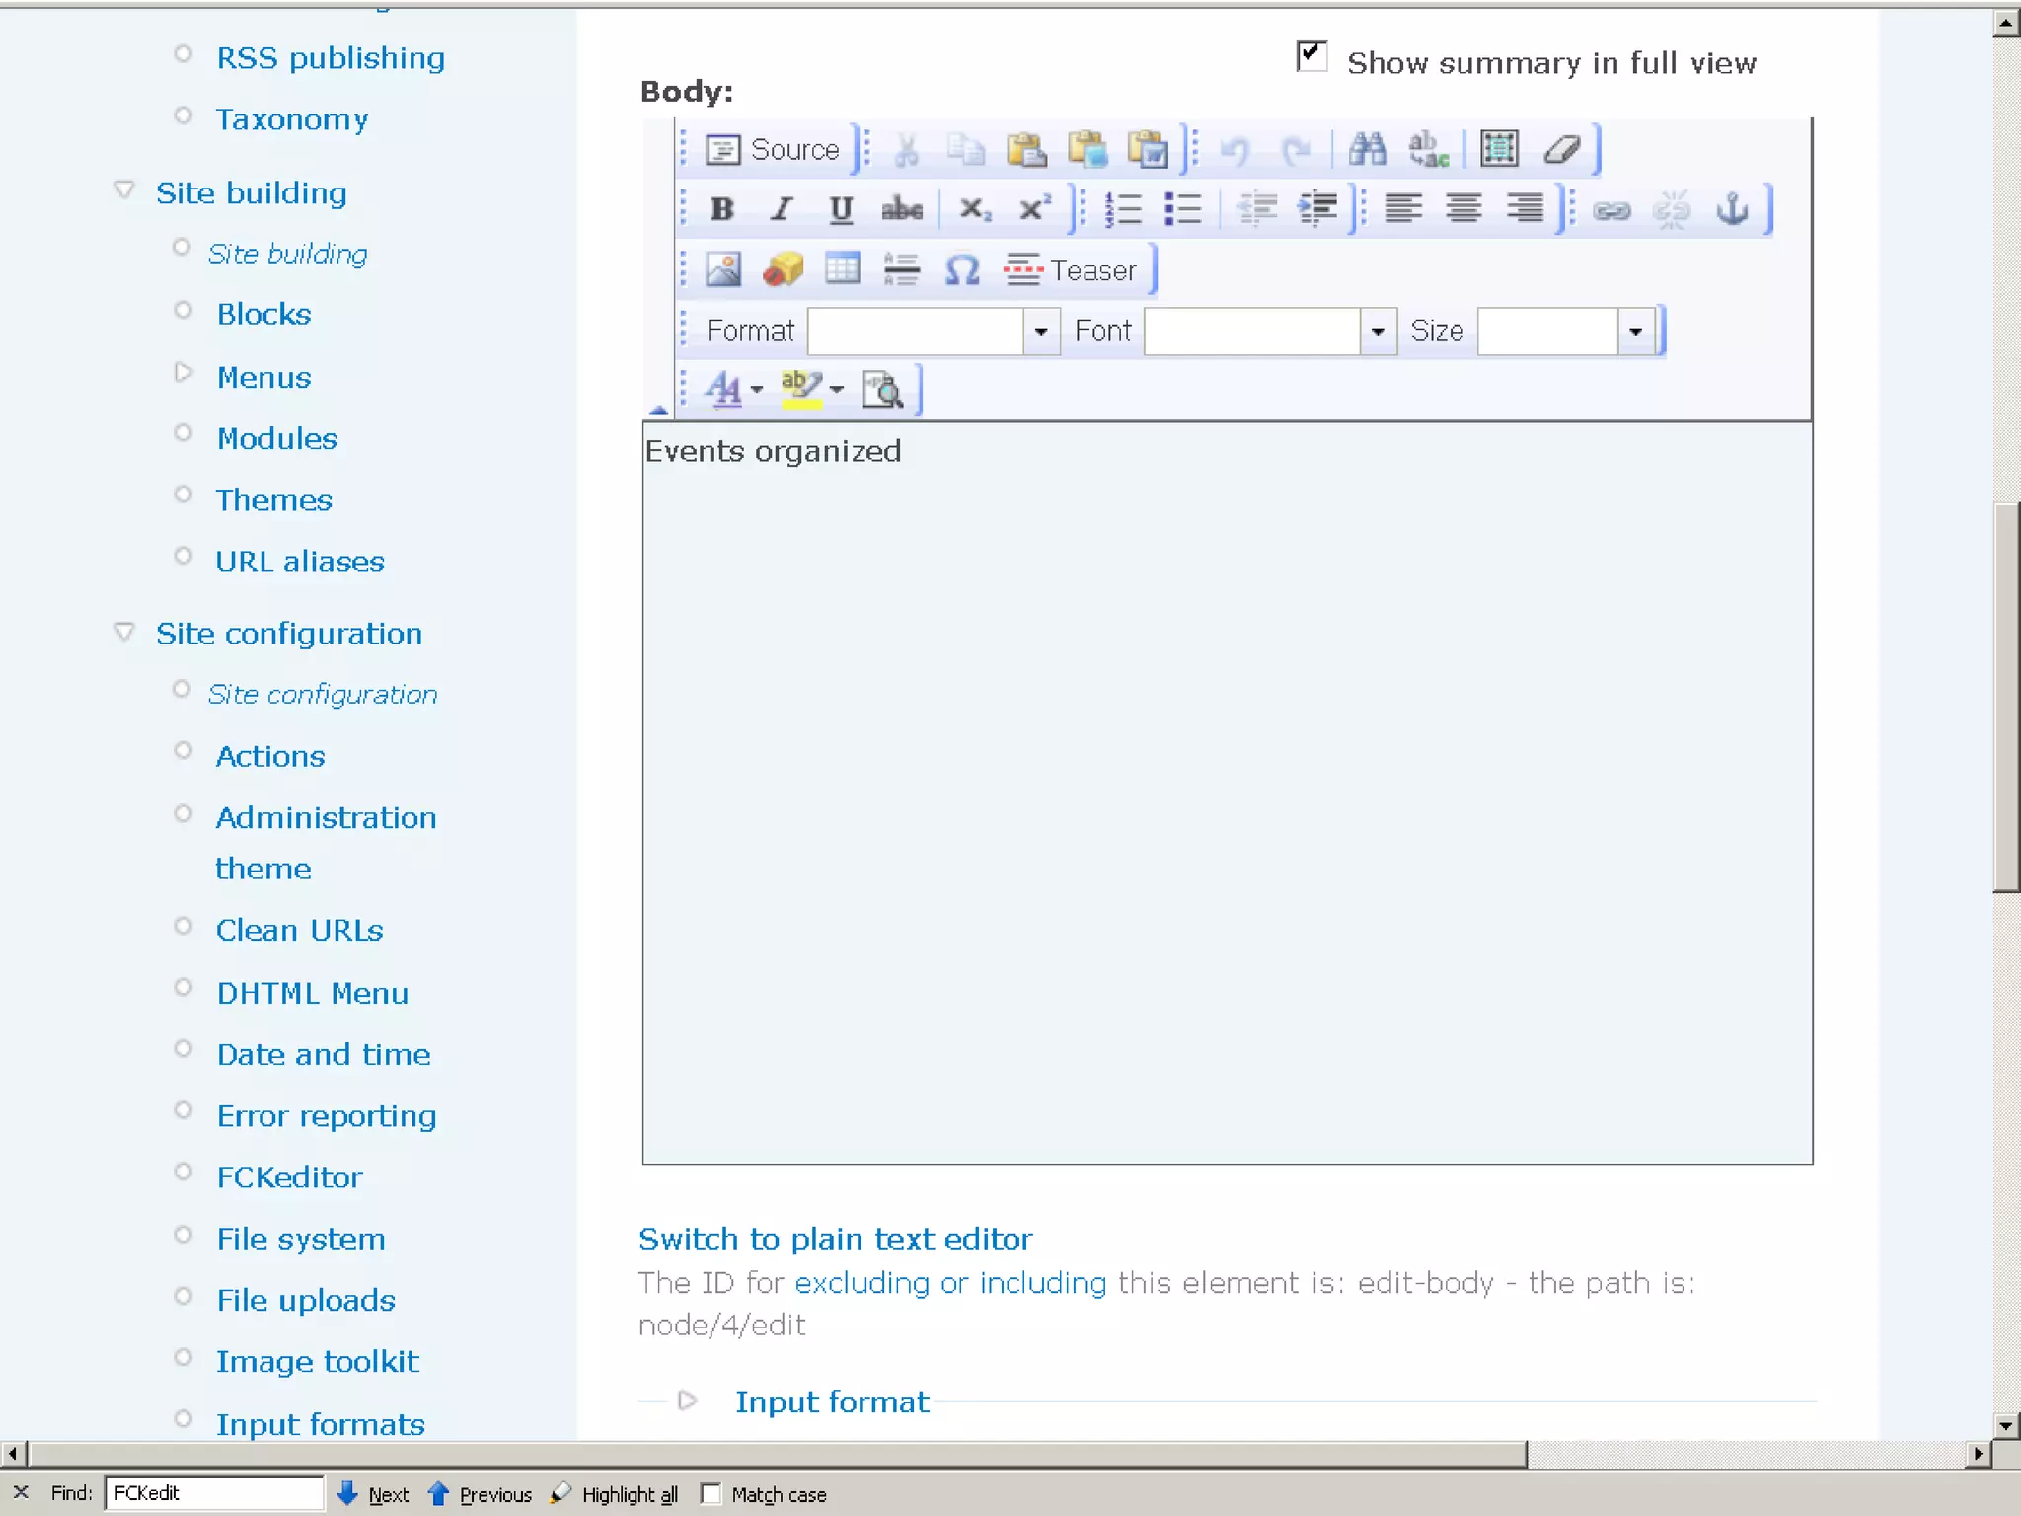Open the special character Omega icon
This screenshot has height=1516, width=2021.
pos(961,269)
